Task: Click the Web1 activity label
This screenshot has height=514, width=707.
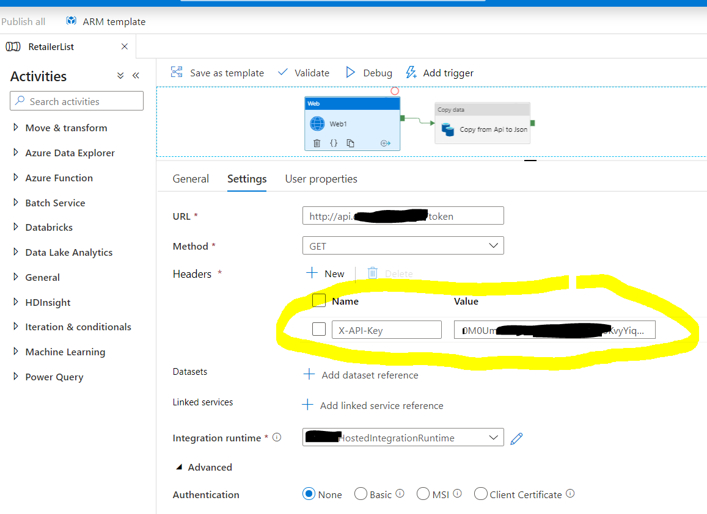Action: (x=338, y=124)
